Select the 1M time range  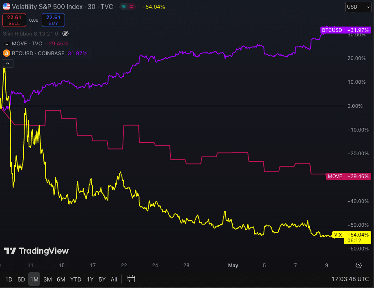pyautogui.click(x=34, y=279)
